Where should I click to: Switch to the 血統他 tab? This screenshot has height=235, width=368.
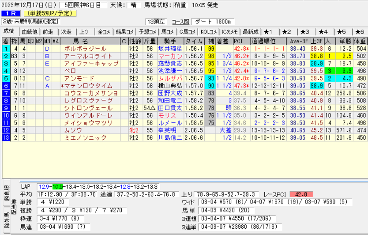(x=30, y=31)
